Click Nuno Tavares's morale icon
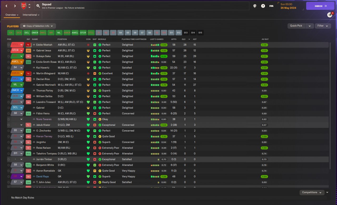This screenshot has height=205, width=337. (100, 119)
